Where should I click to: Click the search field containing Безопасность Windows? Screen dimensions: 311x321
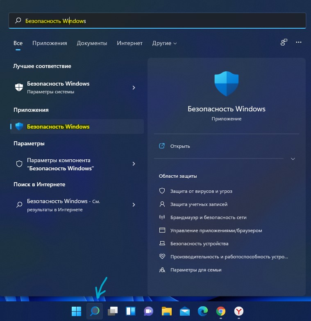(157, 20)
